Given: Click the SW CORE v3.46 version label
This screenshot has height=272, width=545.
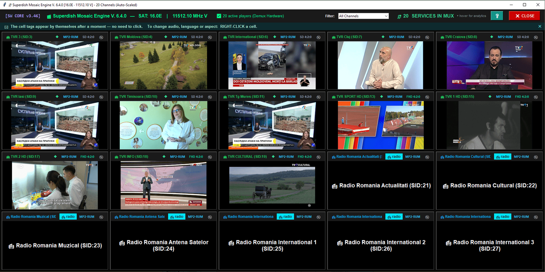Looking at the screenshot, I should pyautogui.click(x=23, y=16).
